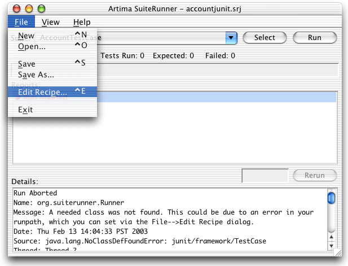This screenshot has width=348, height=266.
Task: Click the Details scrollbar thumb
Action: 331,198
